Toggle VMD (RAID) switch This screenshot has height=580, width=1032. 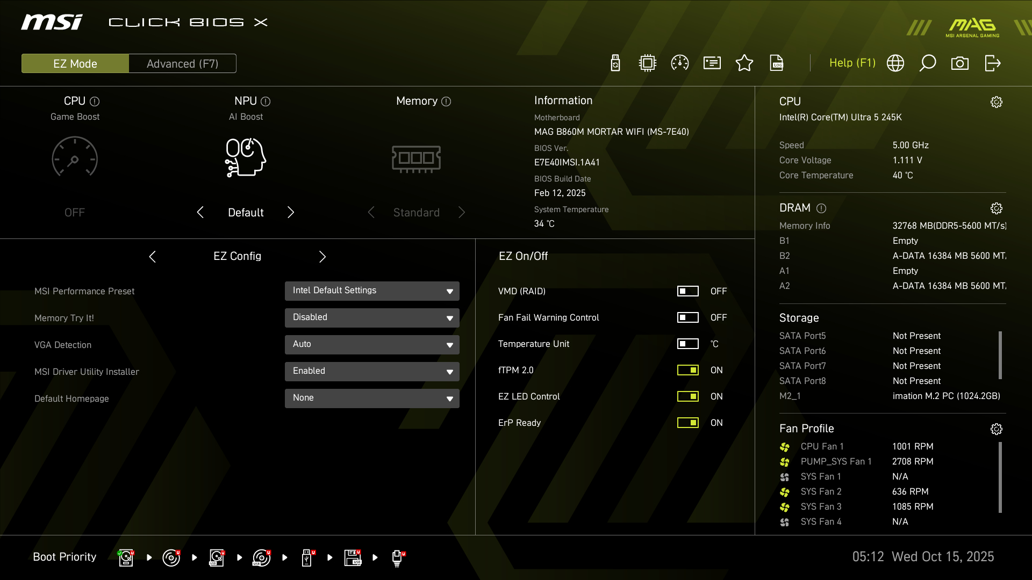pyautogui.click(x=687, y=291)
